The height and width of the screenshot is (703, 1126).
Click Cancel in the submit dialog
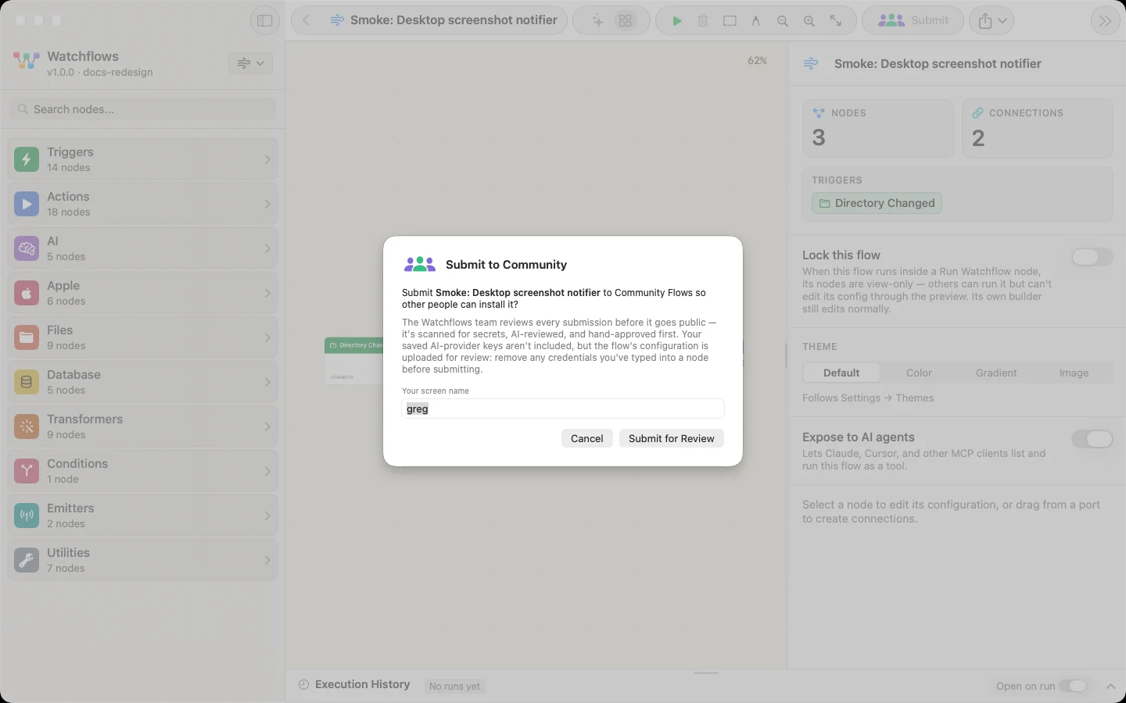[586, 438]
